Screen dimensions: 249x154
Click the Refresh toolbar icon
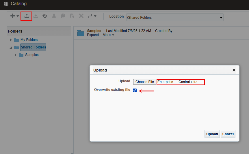(45, 16)
